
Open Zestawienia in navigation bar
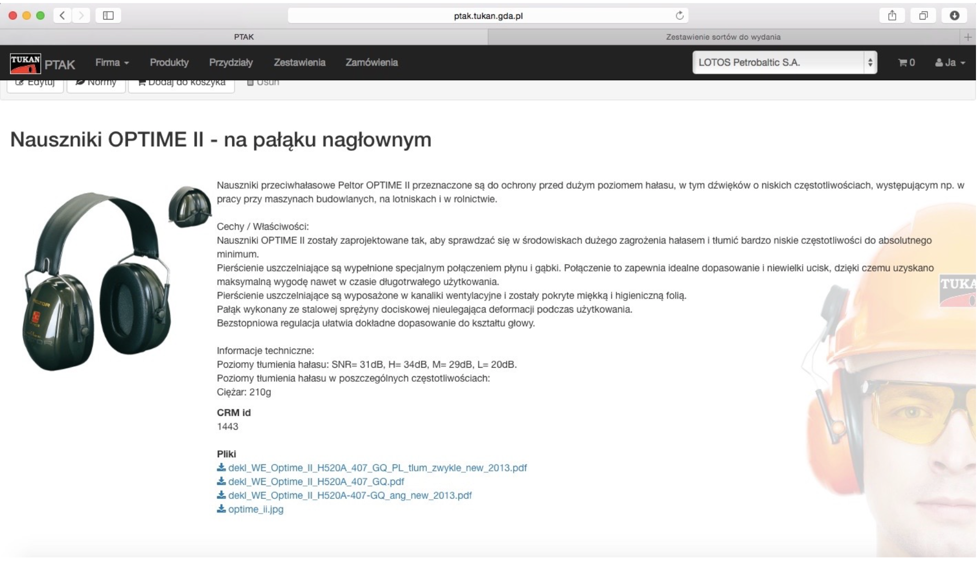[x=299, y=63]
